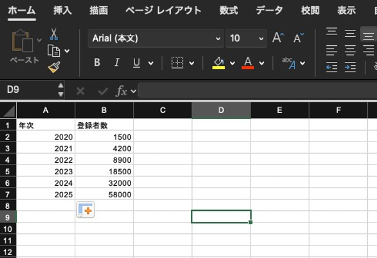
Task: Select column F header
Action: pyautogui.click(x=338, y=110)
